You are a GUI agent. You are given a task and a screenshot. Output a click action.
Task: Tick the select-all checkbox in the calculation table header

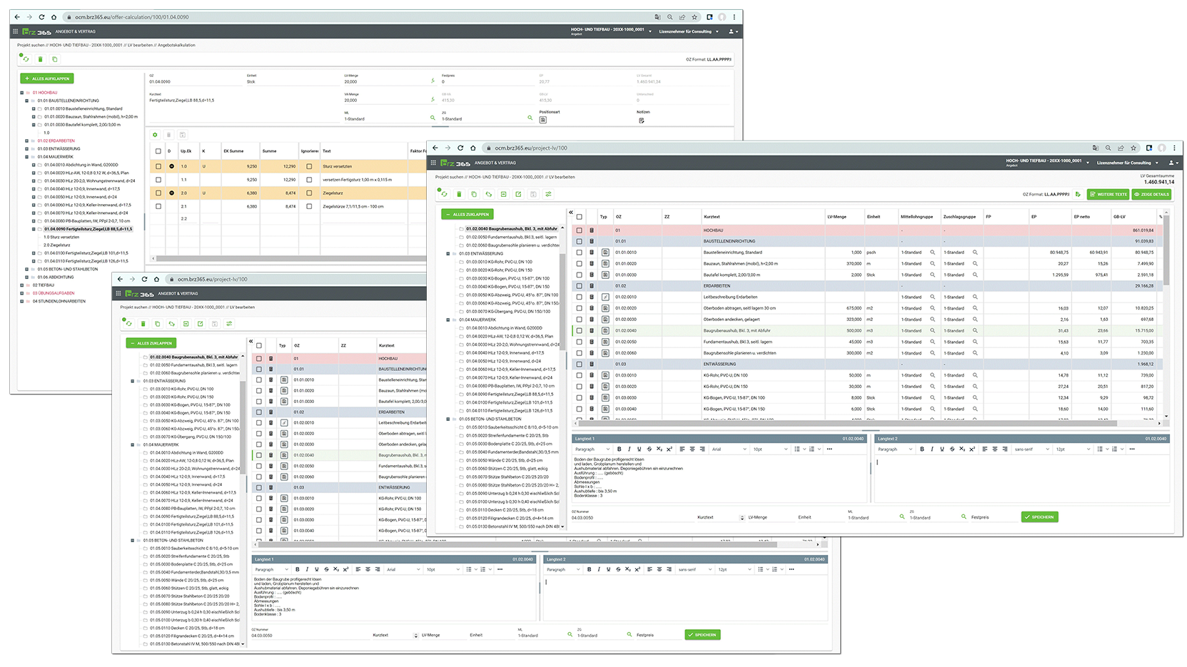158,151
